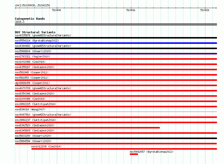Click the nsv4335876 (gnomADStructuralVariants) label

pyautogui.click(x=43, y=35)
